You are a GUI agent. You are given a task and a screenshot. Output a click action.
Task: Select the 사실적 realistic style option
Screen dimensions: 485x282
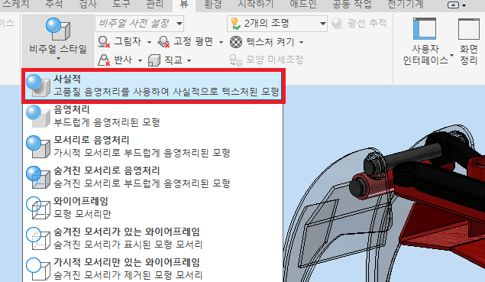click(x=153, y=86)
